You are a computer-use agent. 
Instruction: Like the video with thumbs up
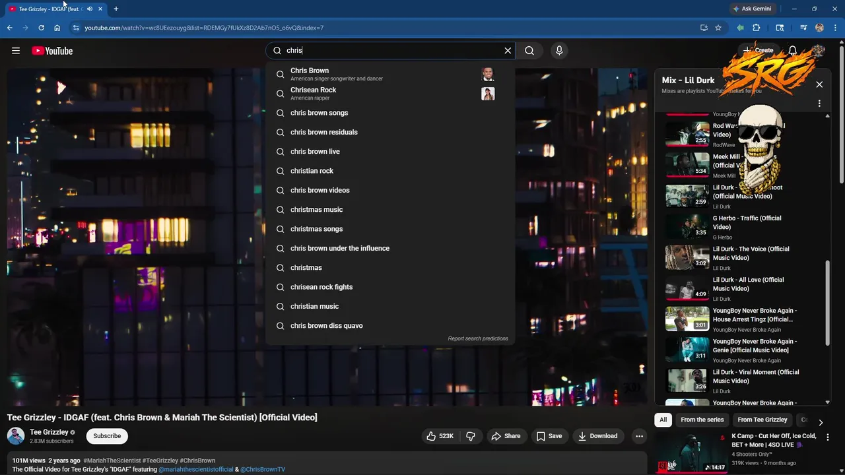pos(440,436)
